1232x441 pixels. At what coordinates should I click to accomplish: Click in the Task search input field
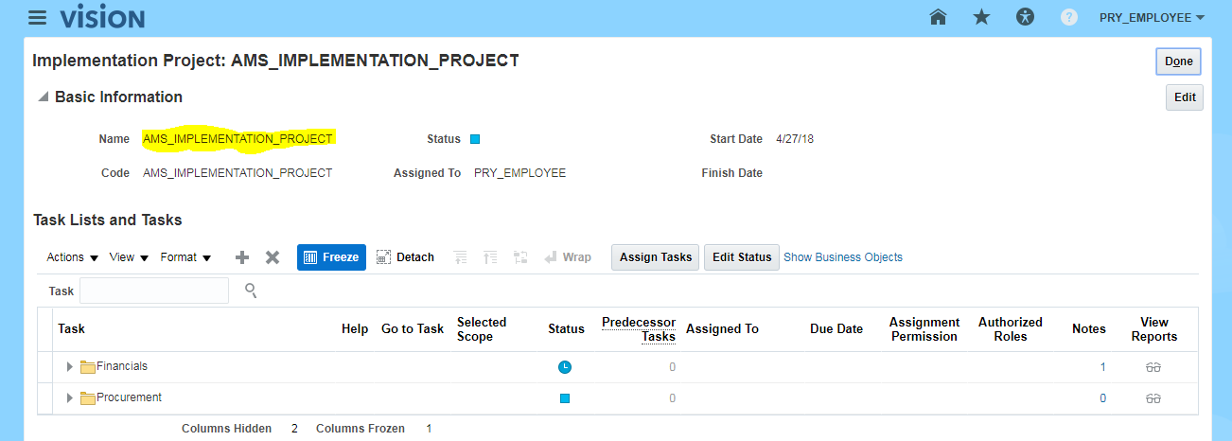pos(154,291)
